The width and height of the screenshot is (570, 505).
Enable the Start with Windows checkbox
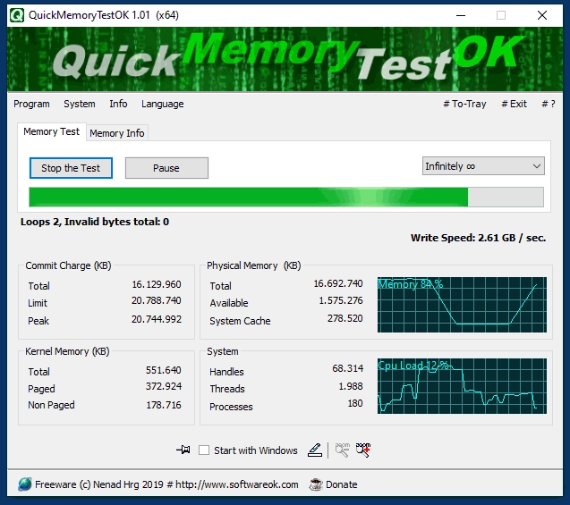(204, 450)
